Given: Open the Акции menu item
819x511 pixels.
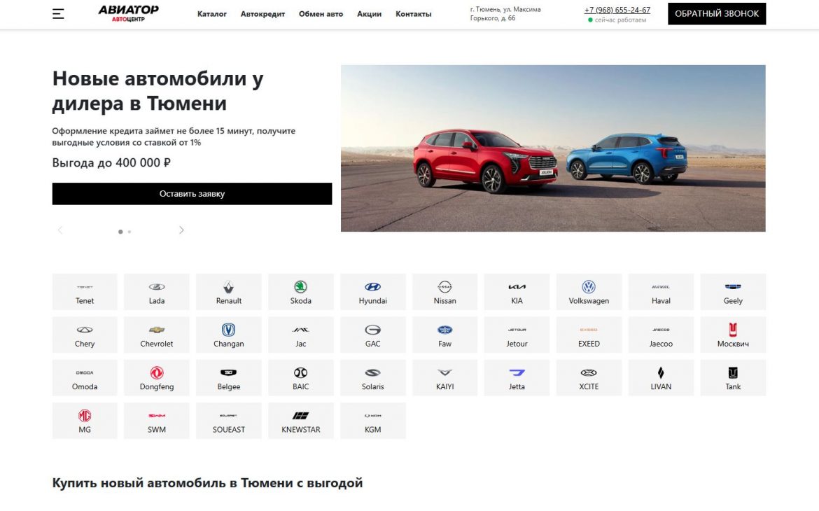Looking at the screenshot, I should click(x=370, y=14).
